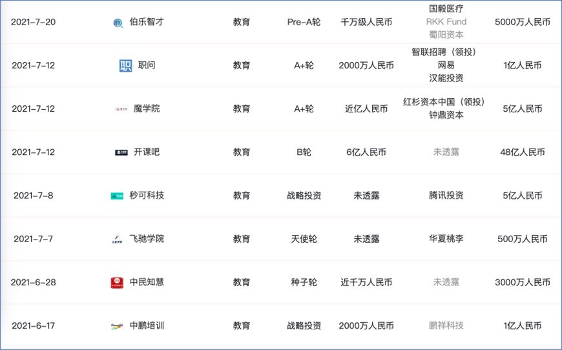Click the 魔学院 logo icon
Viewport: 562px width, 350px height.
[x=121, y=109]
